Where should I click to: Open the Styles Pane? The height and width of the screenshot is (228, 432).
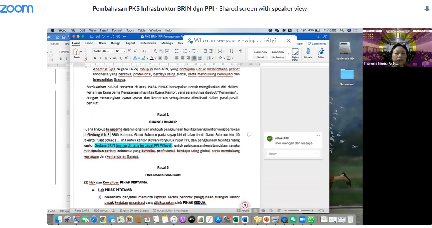tap(295, 54)
